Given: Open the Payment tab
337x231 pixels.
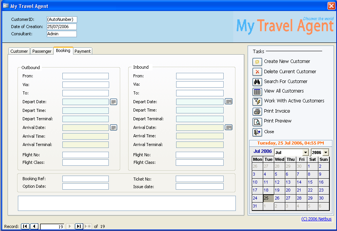Looking at the screenshot, I should [83, 51].
